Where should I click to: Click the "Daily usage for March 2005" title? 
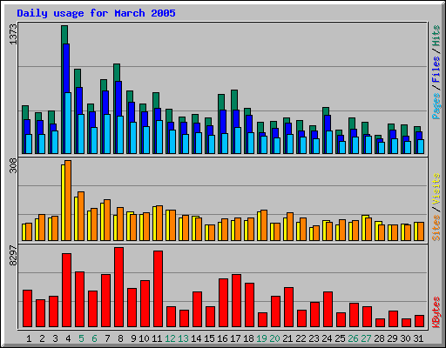click(x=96, y=13)
